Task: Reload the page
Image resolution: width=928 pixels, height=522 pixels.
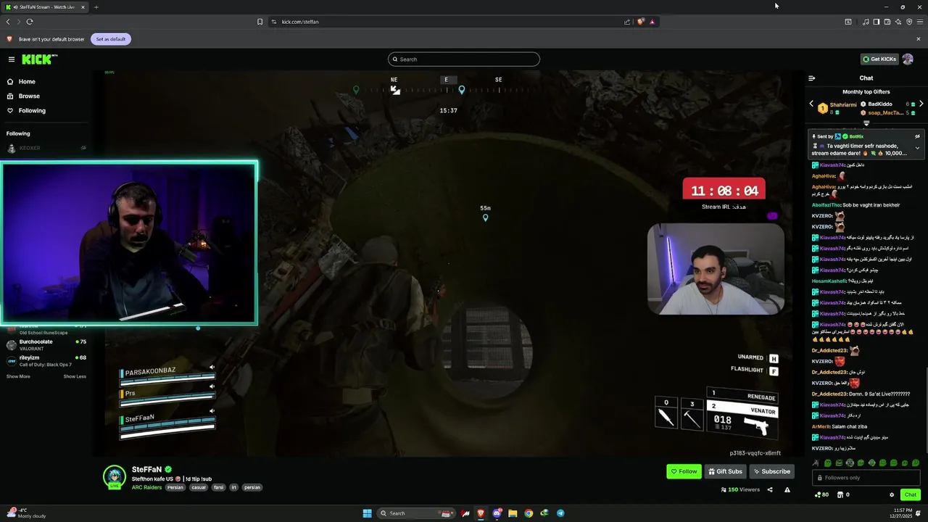Action: pyautogui.click(x=30, y=22)
